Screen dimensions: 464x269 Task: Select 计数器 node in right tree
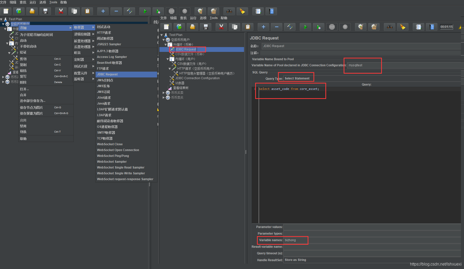pyautogui.click(x=180, y=83)
